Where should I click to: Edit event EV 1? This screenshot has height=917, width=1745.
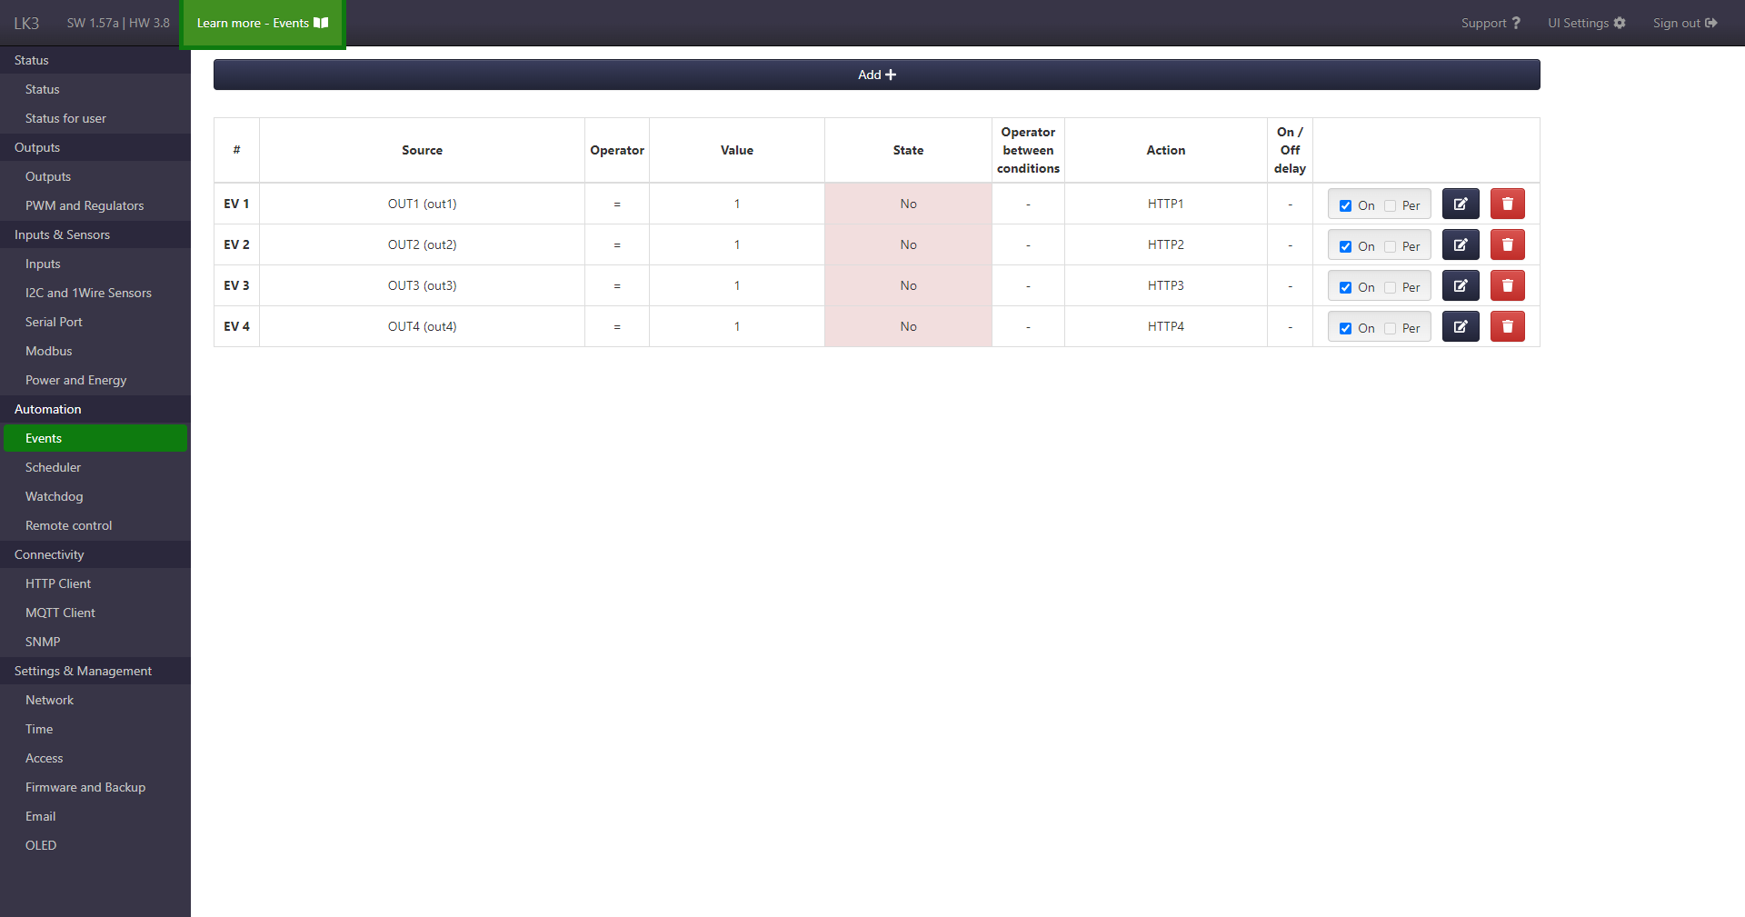(1461, 204)
